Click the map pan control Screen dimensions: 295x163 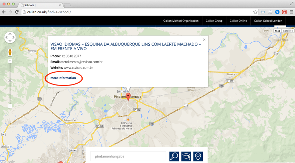coord(10,37)
